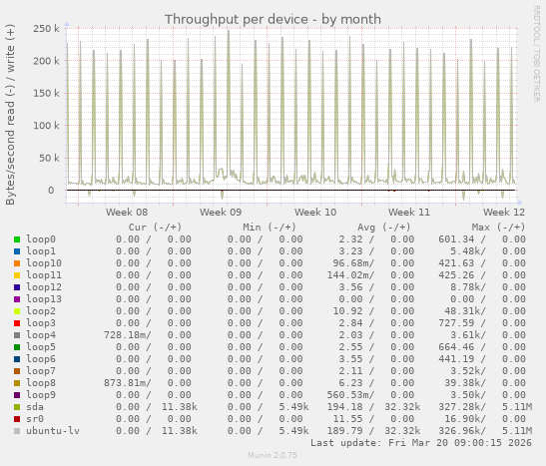Screen dimensions: 546x466
Task: Click the 'Avg (-/+)' column header
Action: click(x=384, y=228)
